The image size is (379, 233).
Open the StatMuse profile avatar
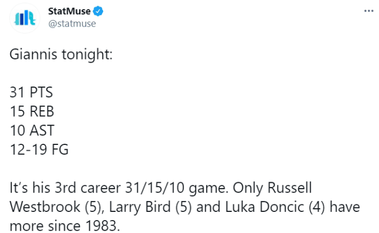tap(24, 18)
